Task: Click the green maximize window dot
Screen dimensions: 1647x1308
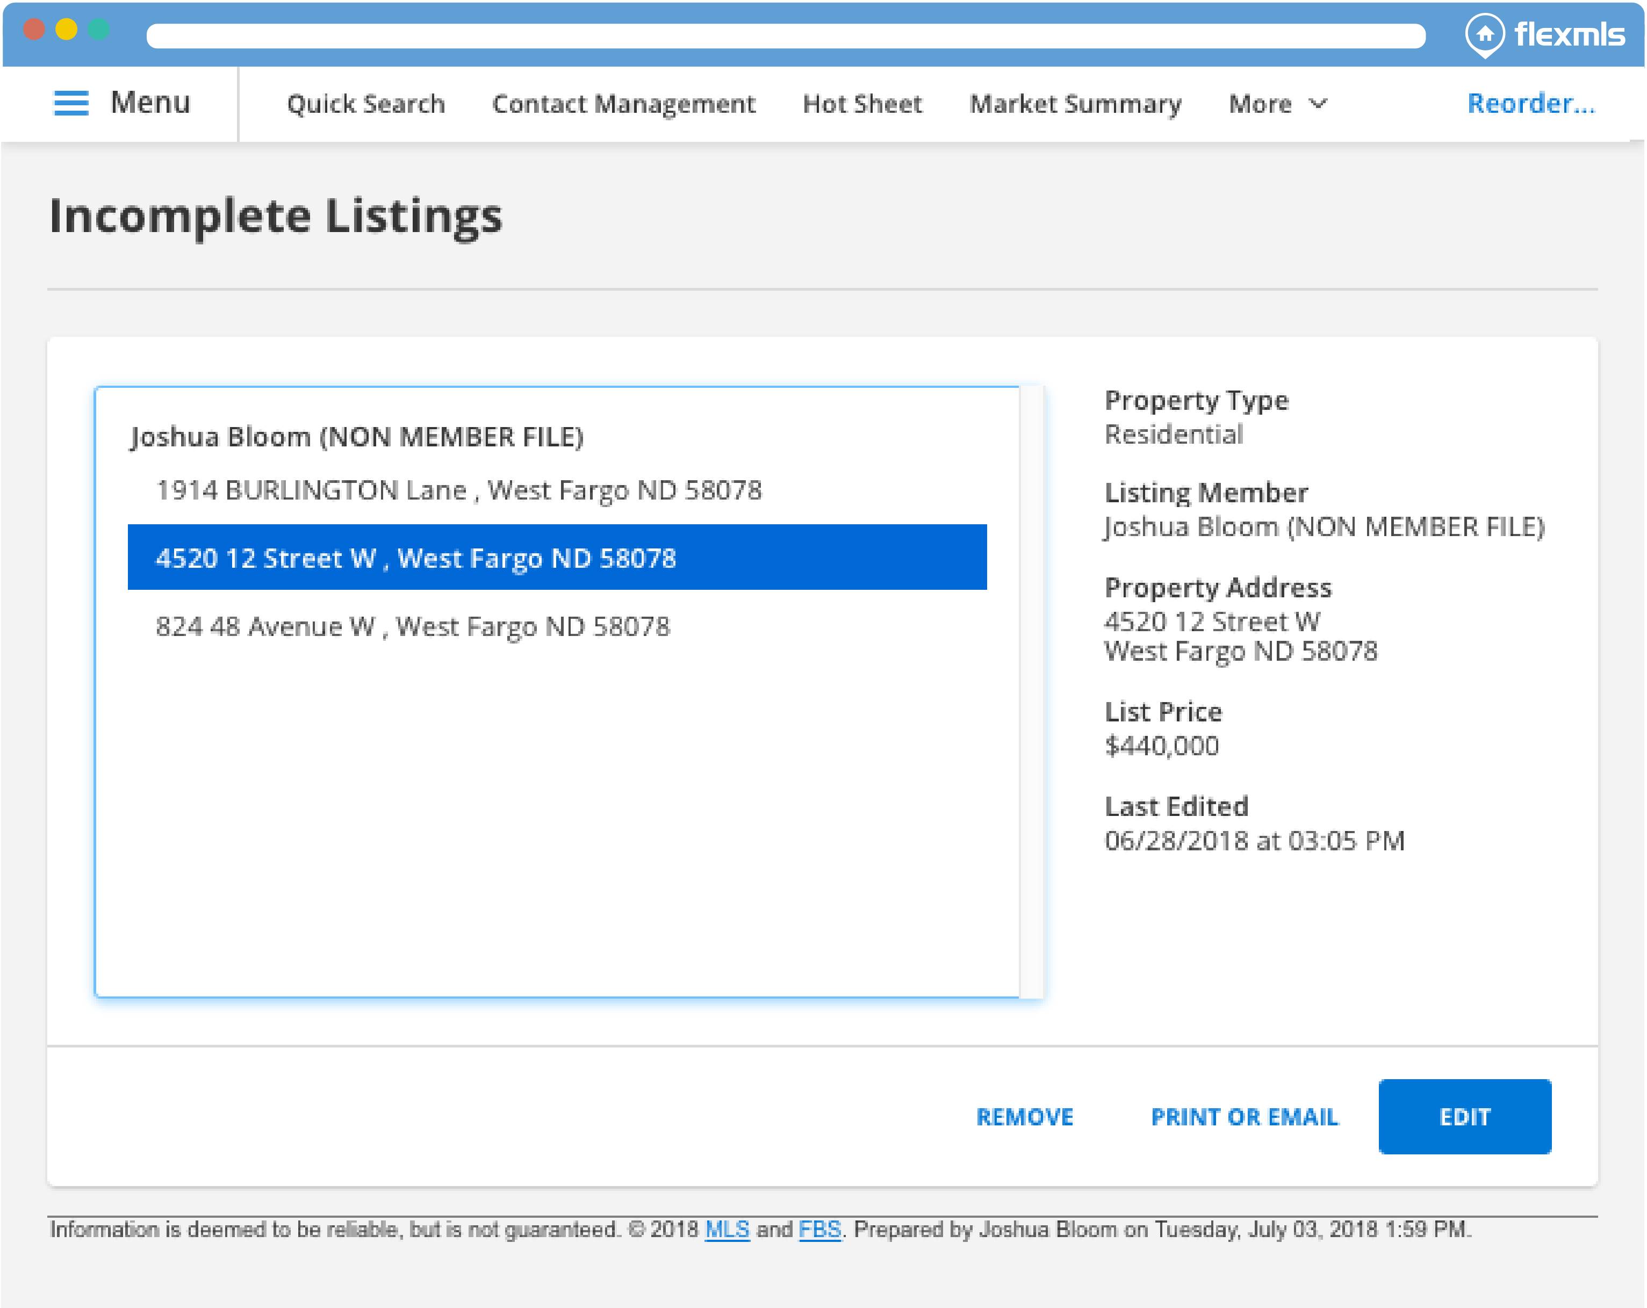Action: tap(99, 30)
